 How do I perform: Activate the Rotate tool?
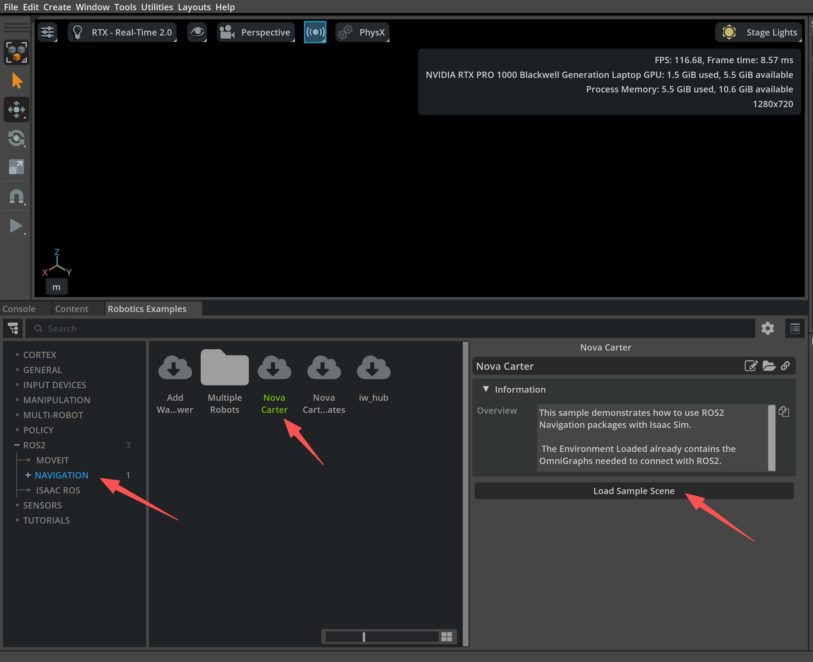coord(16,138)
